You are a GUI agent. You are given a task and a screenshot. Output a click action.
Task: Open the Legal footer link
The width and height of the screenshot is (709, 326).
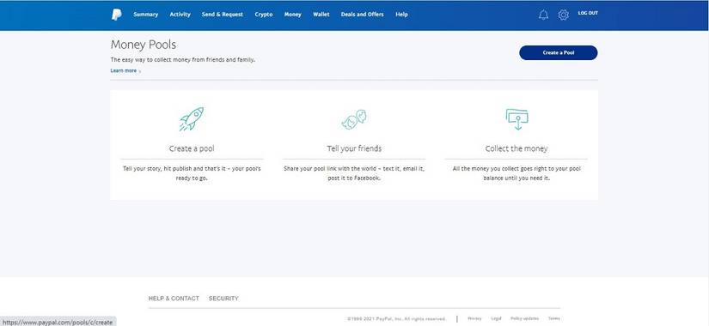coord(496,319)
